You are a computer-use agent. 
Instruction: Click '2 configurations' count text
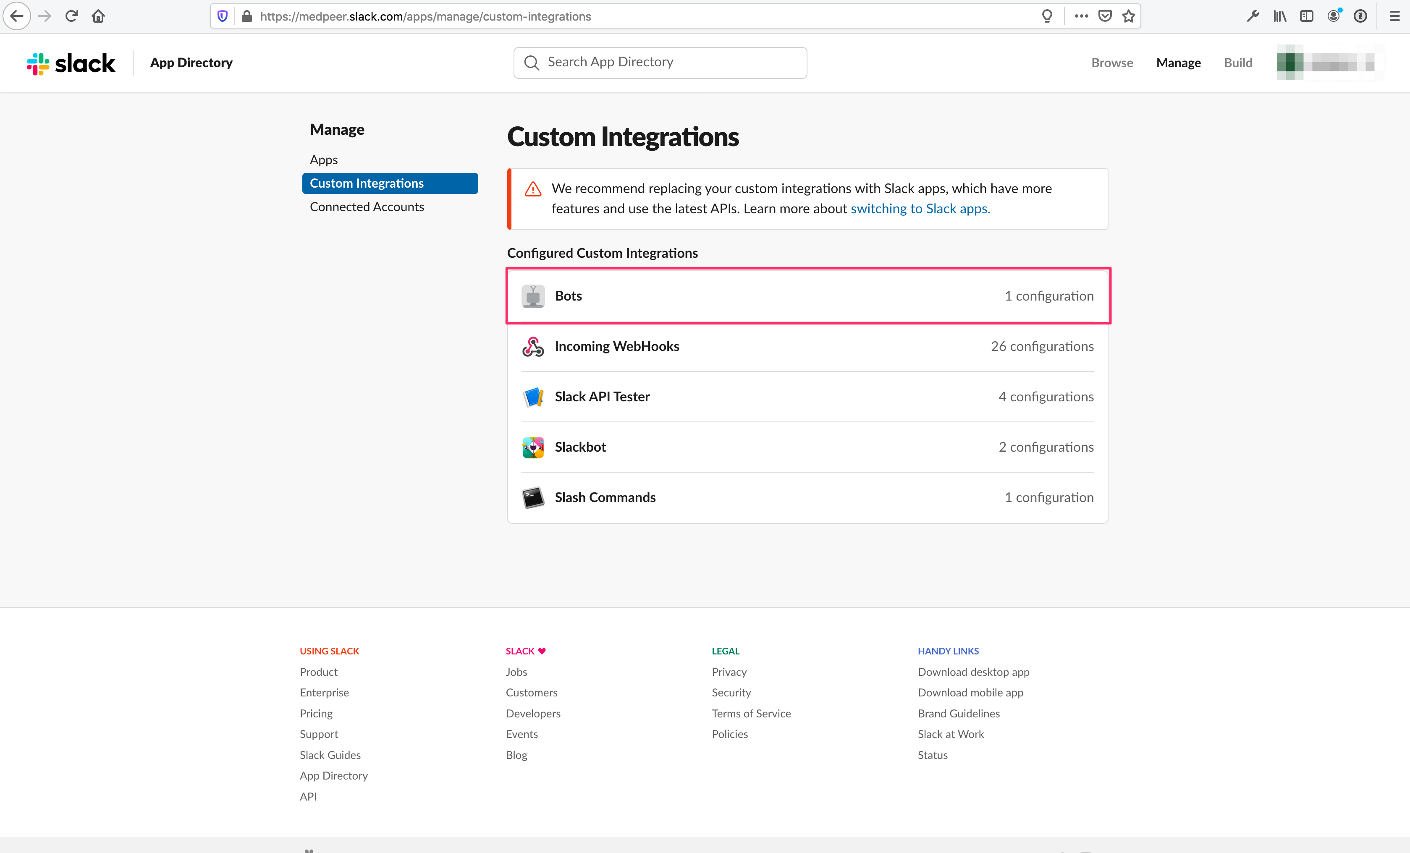click(x=1046, y=447)
